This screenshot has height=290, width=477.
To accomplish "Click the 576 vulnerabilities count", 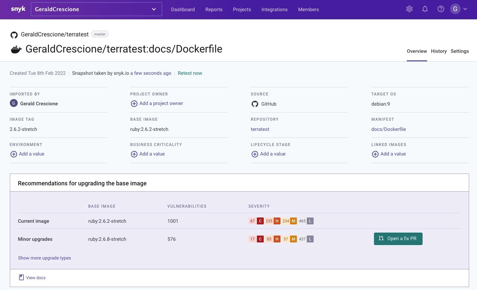I will point(171,239).
